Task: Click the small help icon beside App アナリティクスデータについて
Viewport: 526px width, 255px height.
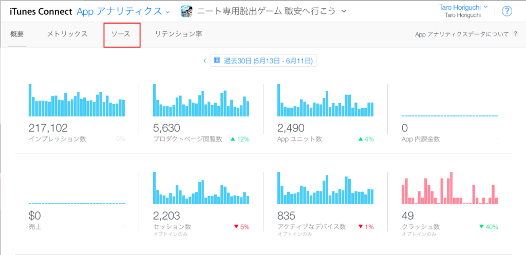Action: point(516,34)
